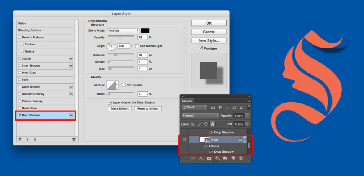364x176 pixels.
Task: Filter layers by type layers icon
Action: coord(227,108)
